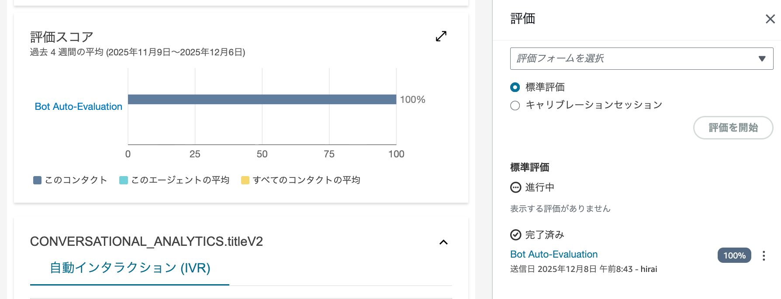Select the 標準評価 radio button

click(515, 87)
